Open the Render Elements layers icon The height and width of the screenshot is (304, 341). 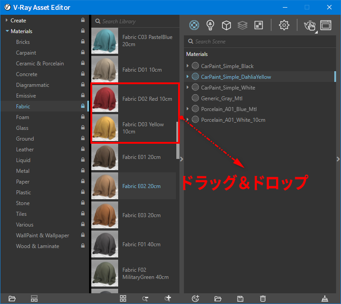point(243,25)
